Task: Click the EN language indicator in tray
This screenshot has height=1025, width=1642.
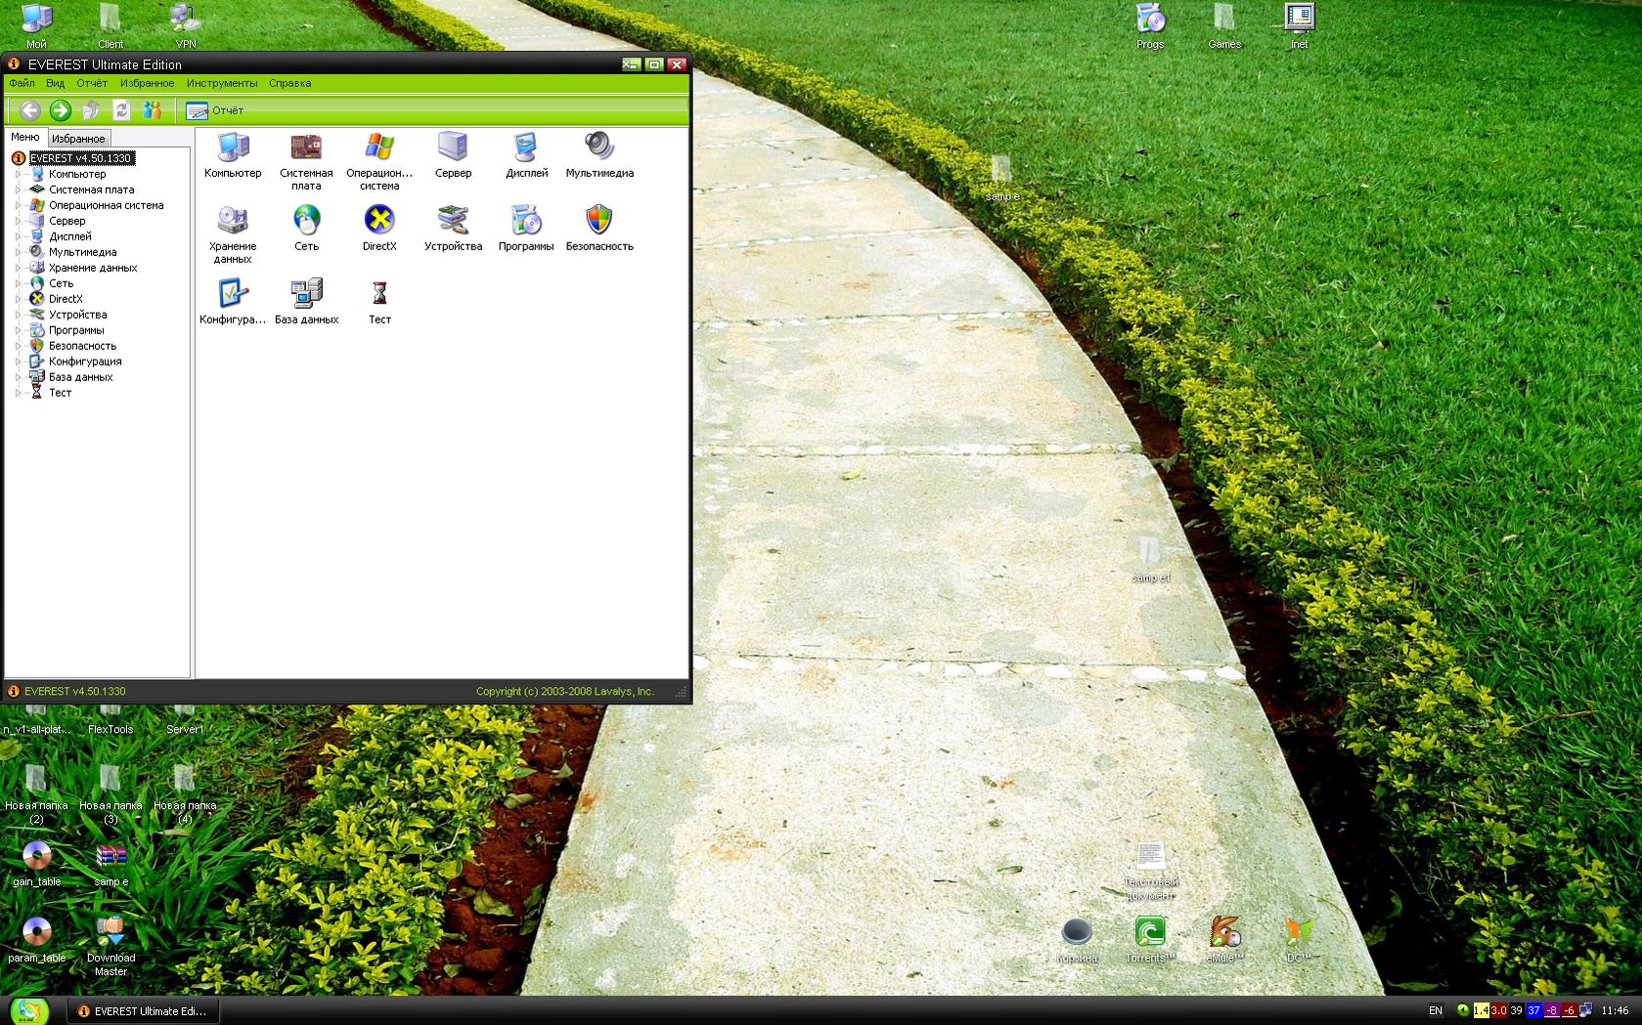Action: click(x=1435, y=1010)
